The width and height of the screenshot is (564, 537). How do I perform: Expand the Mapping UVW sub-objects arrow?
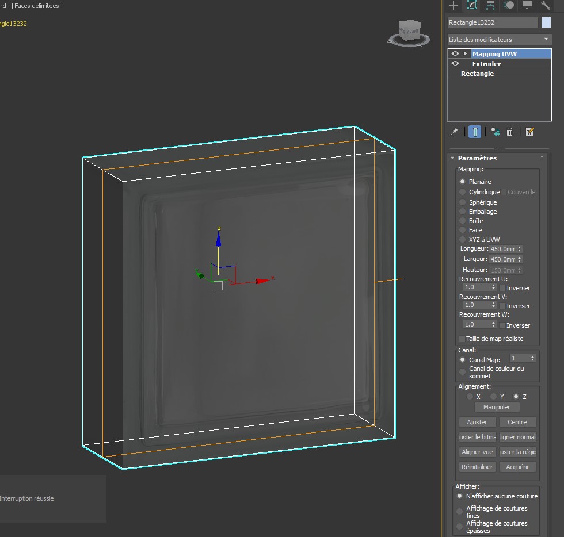466,53
